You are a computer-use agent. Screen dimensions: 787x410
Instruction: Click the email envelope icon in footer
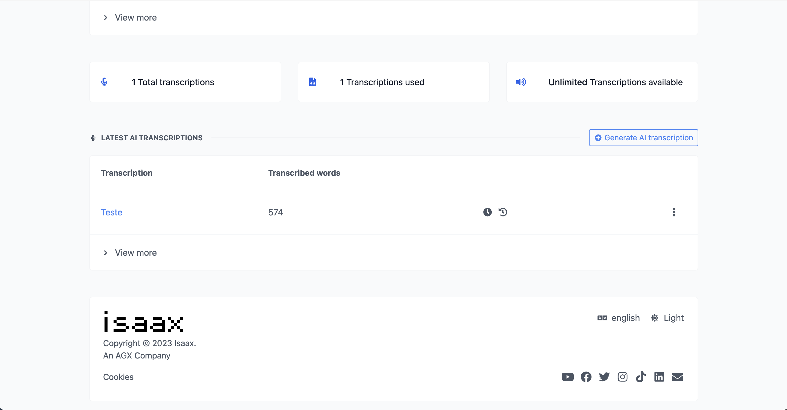pos(677,377)
